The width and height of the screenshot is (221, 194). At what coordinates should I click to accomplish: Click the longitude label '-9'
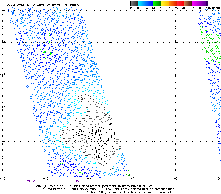(89, 179)
